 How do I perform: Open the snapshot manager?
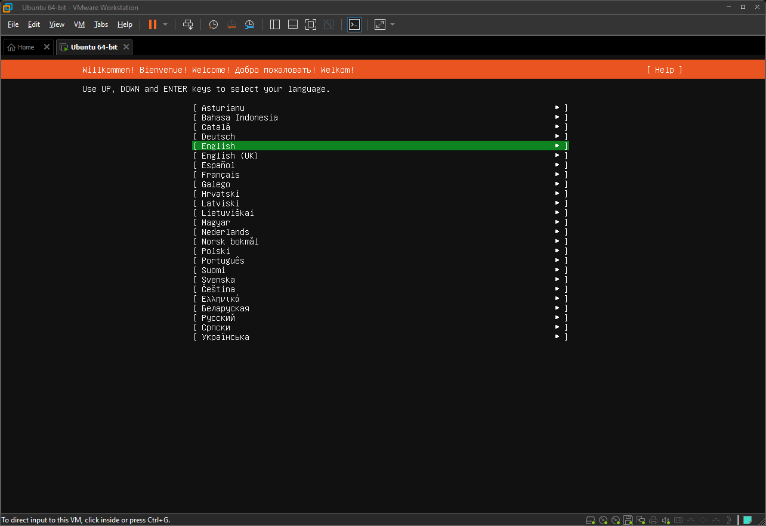249,24
